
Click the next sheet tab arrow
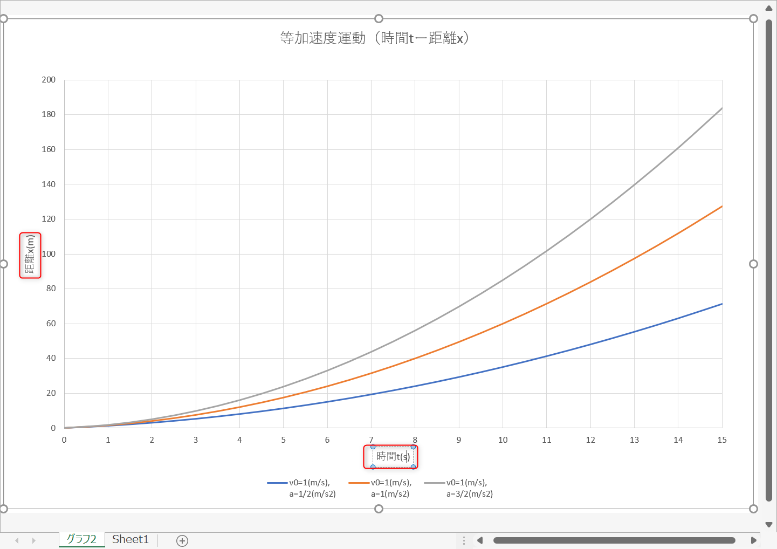(x=34, y=540)
